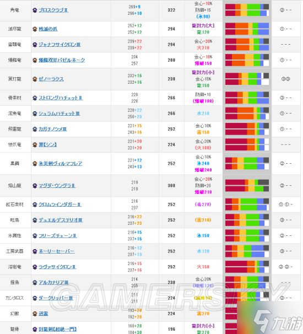Screen dimensions: 303x334
Task: Click the 龍封力[大] text in 残滅の爪 row
Action: (203, 25)
